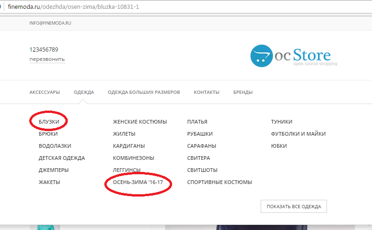
Task: Click the phone number 123456789
Action: tap(44, 49)
